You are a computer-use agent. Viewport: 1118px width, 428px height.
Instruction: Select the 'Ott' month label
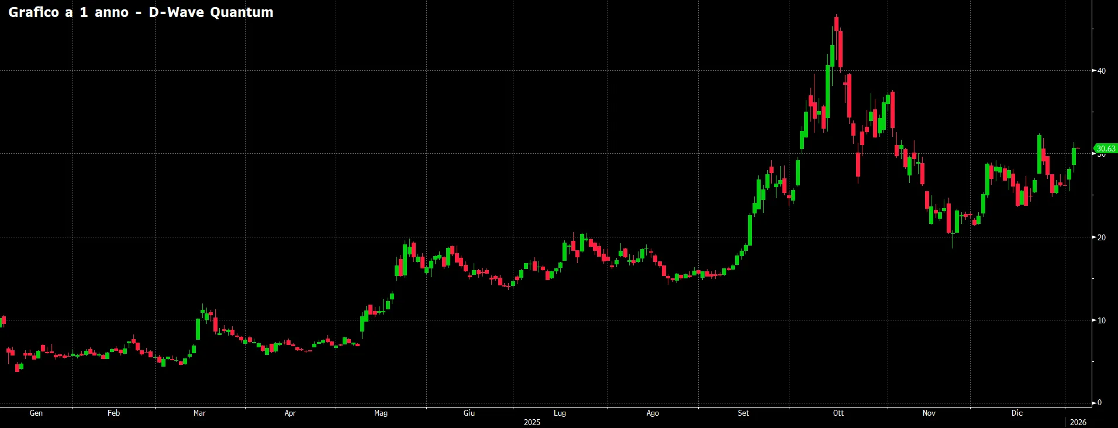tap(838, 413)
